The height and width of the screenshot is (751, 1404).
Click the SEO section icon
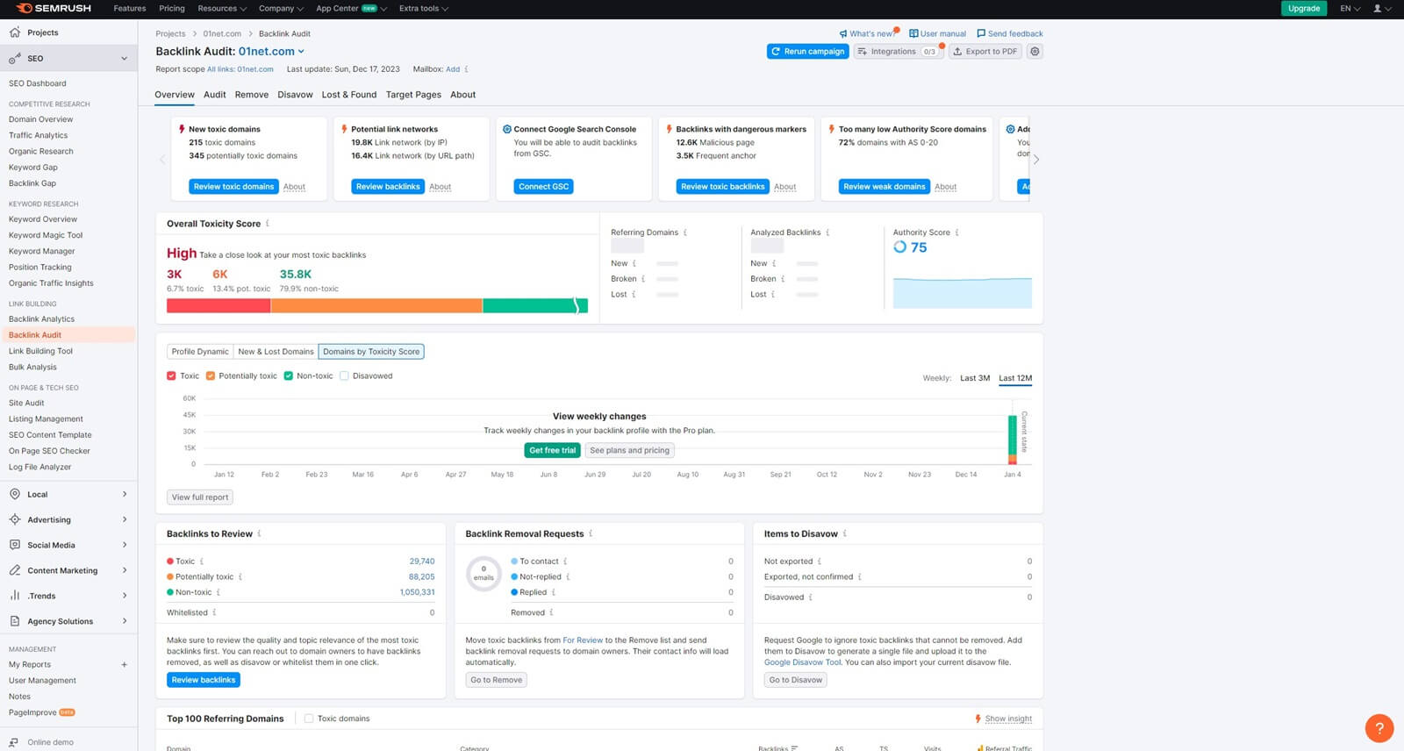[15, 59]
